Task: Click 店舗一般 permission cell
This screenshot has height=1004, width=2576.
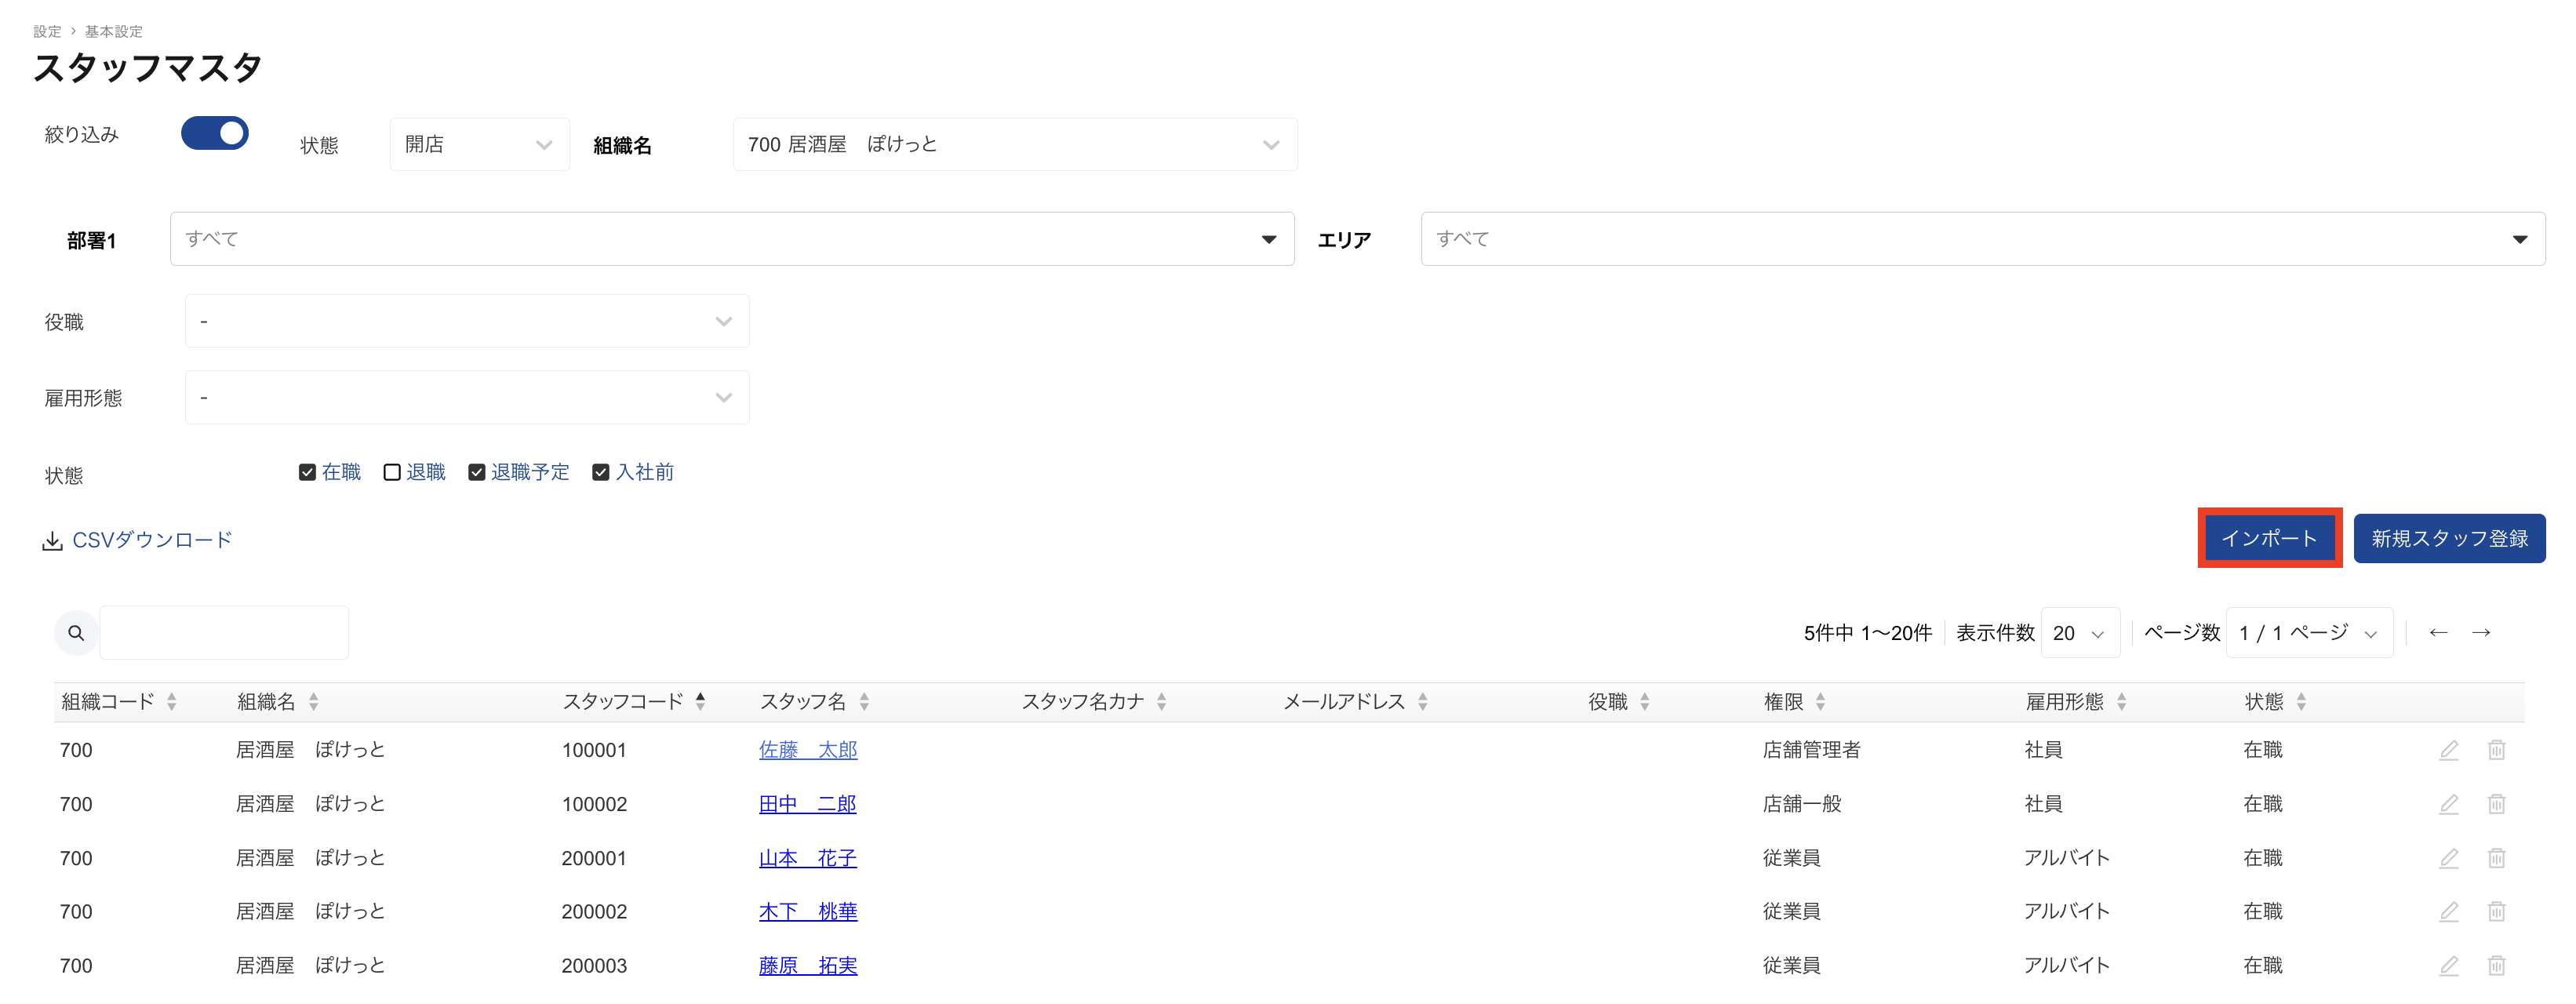Action: pos(1802,804)
